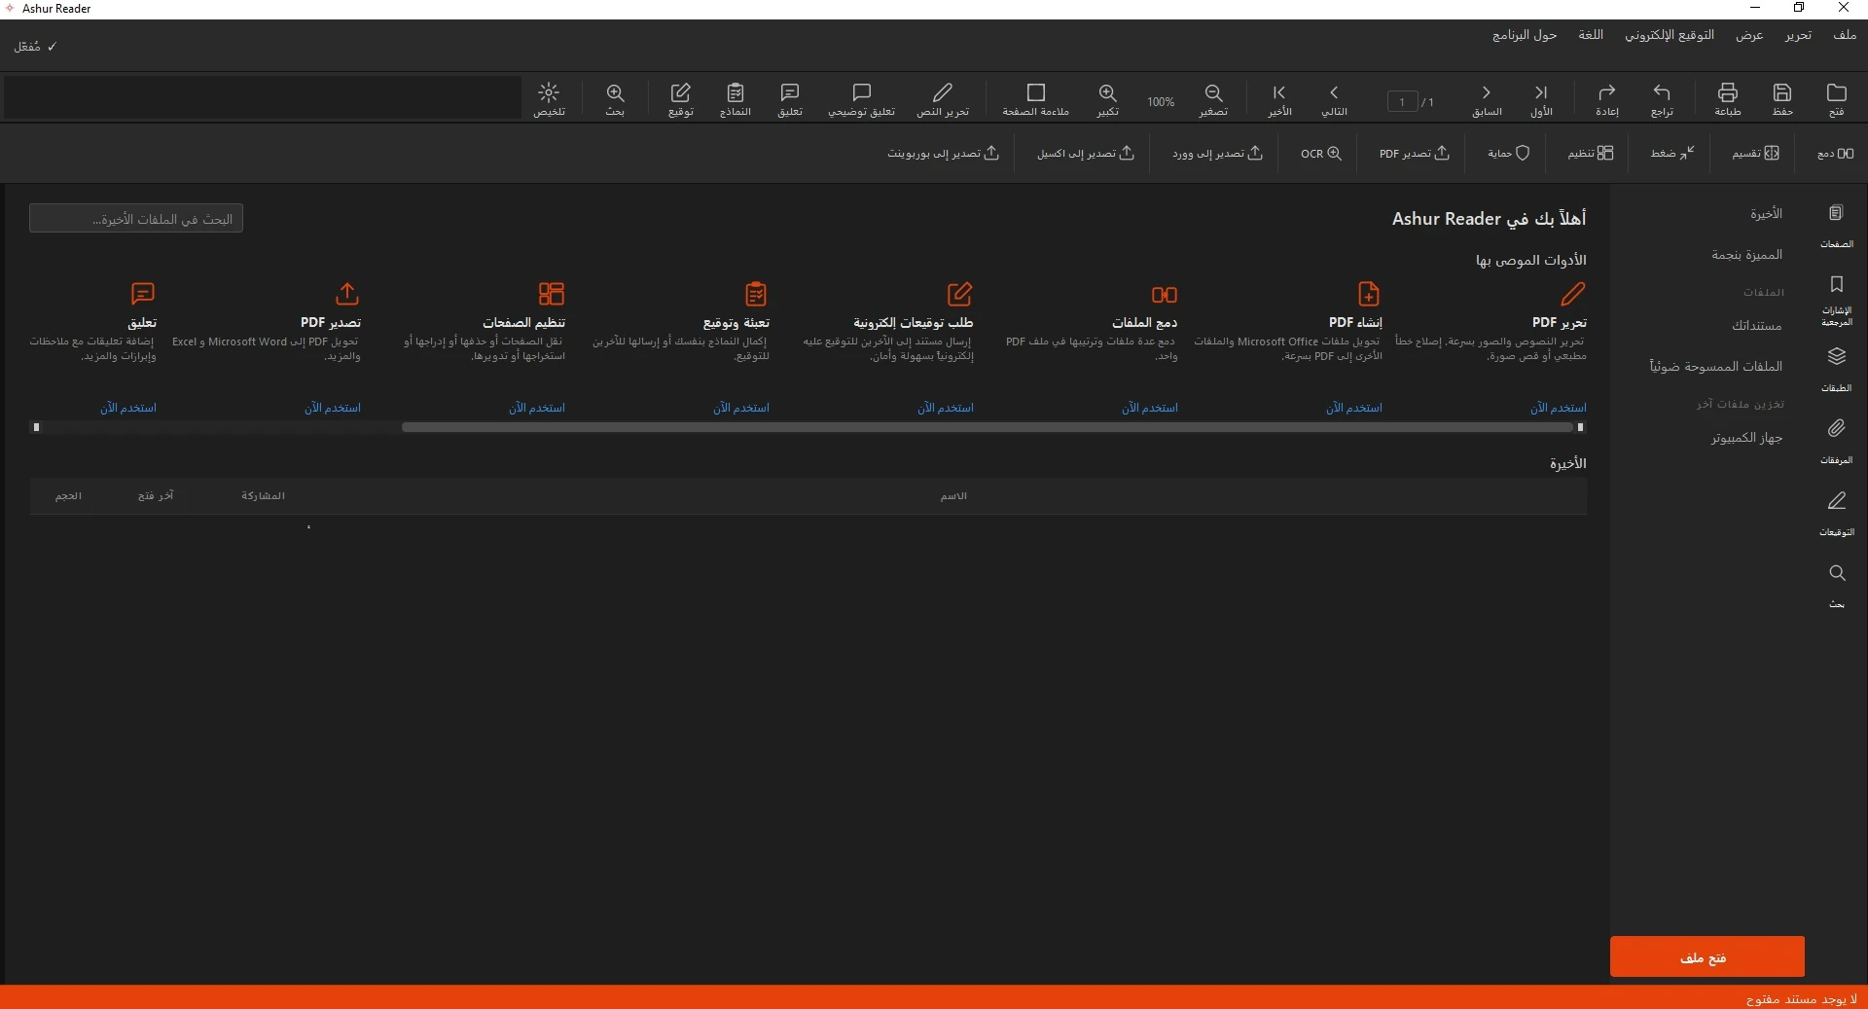Select Scanned files (الملفات الممسوحة ضوئياً)
The image size is (1868, 1009).
[x=1716, y=367]
